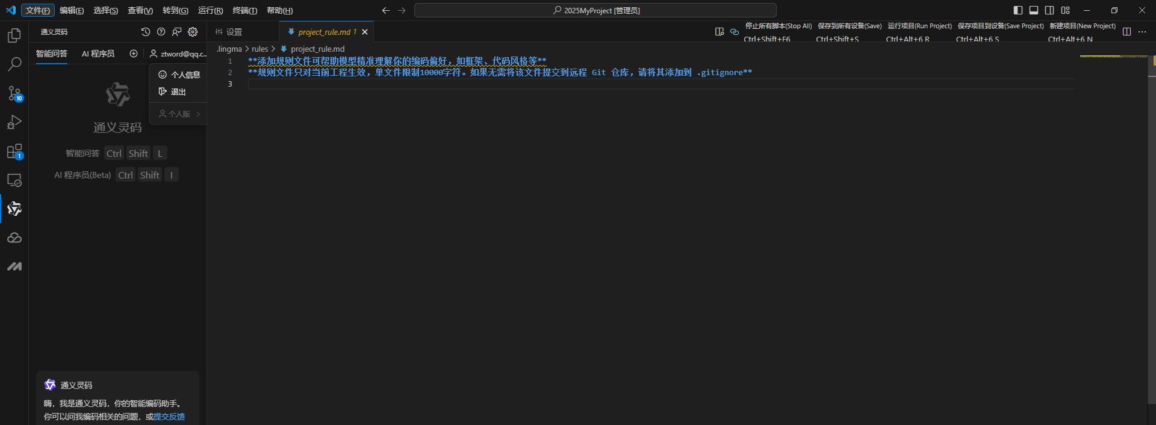Open the Lingma help question-mark icon
The height and width of the screenshot is (425, 1156).
point(161,32)
